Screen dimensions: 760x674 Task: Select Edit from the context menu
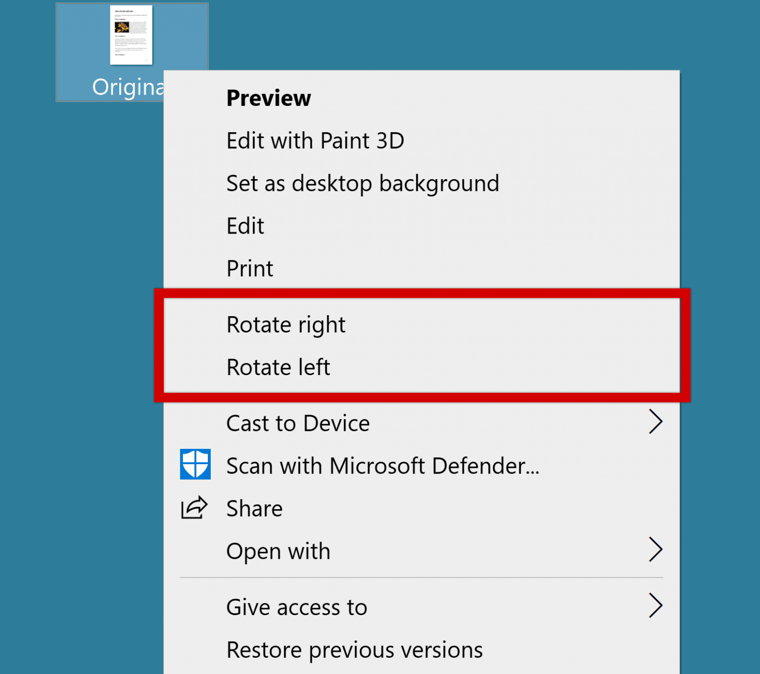click(245, 225)
